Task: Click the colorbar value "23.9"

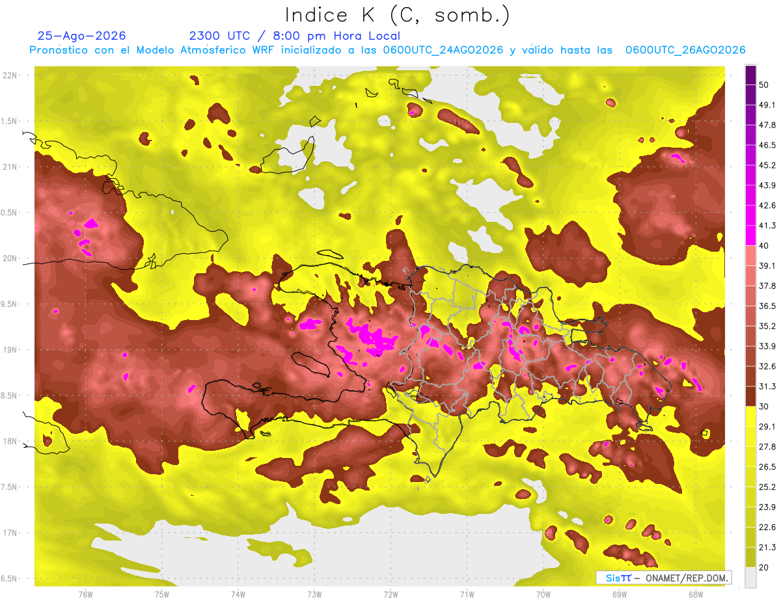Action: (x=767, y=507)
